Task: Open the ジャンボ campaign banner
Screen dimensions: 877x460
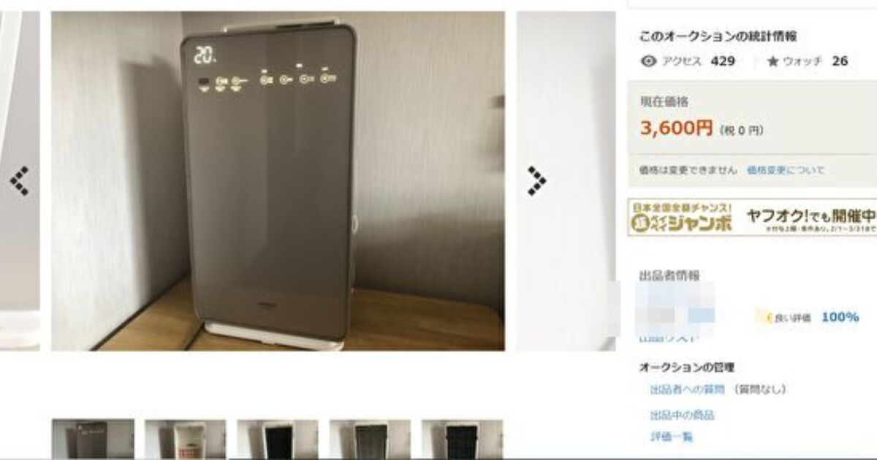Action: 753,218
